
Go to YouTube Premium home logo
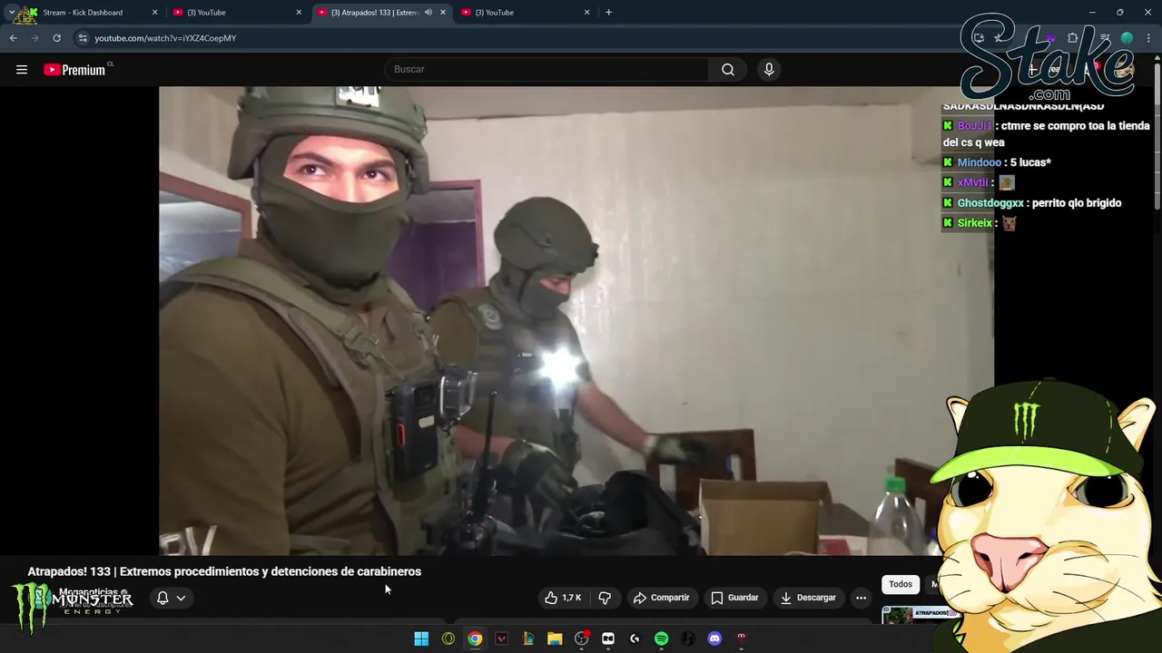point(75,70)
